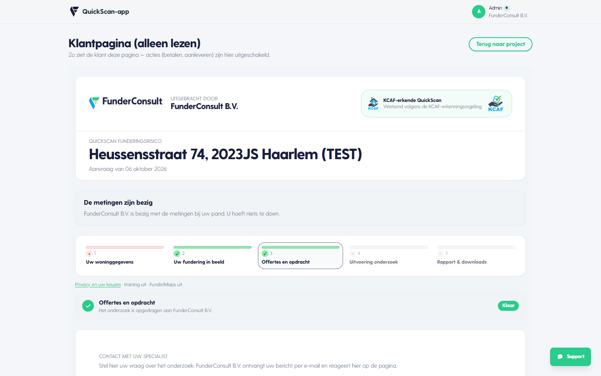Click the green check circle beside Offertes en opdracht

pos(88,306)
